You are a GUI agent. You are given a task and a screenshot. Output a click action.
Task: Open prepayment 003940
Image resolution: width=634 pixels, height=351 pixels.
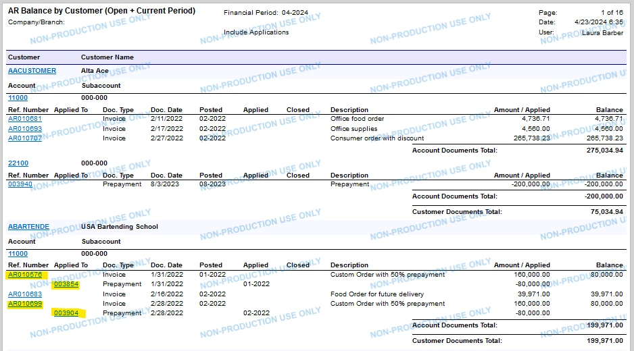click(20, 184)
